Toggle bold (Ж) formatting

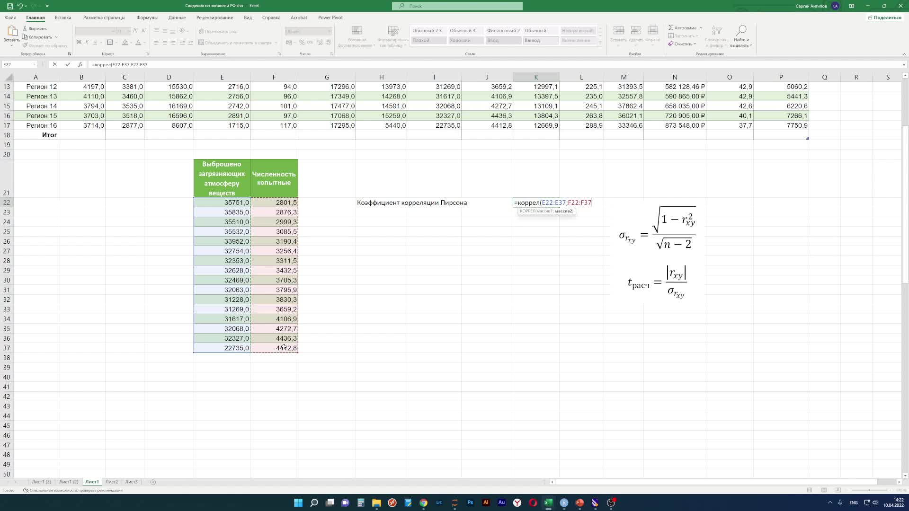click(79, 43)
